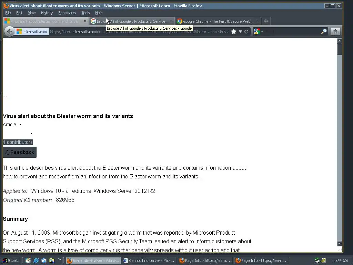Screen dimensions: 353x265
Task: Click the address bar URL field
Action: point(139,32)
